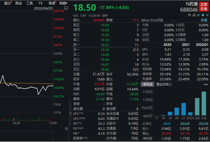Image resolution: width=210 pixels, height=142 pixels.
Task: Click the 开盘 value 20.00
Action: (x=134, y=94)
